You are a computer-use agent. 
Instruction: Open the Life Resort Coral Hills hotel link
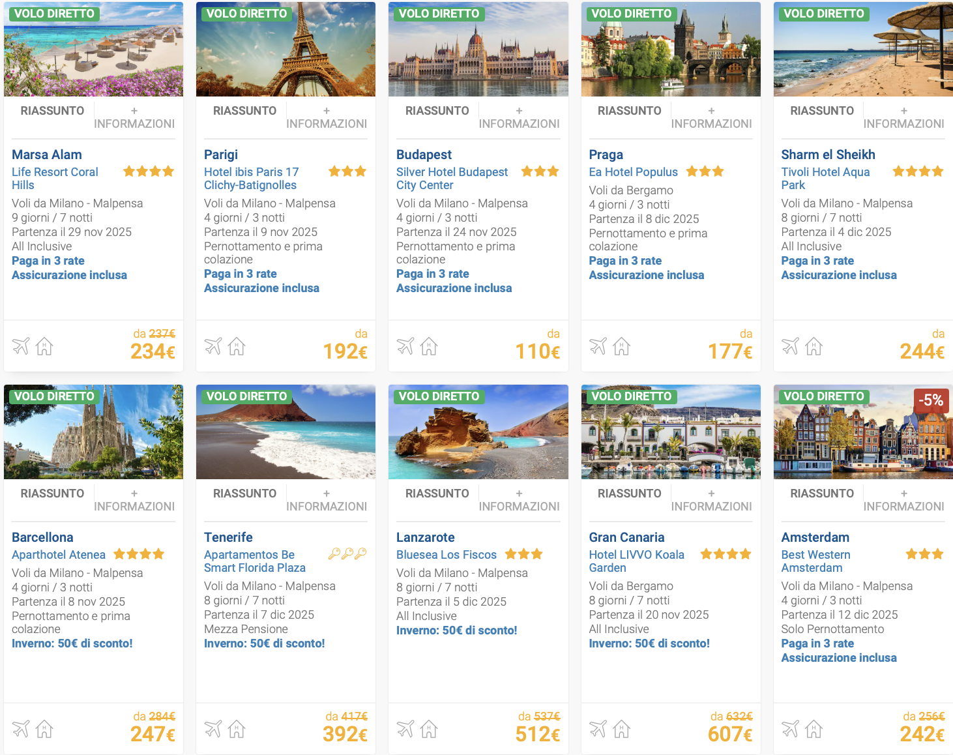point(55,178)
